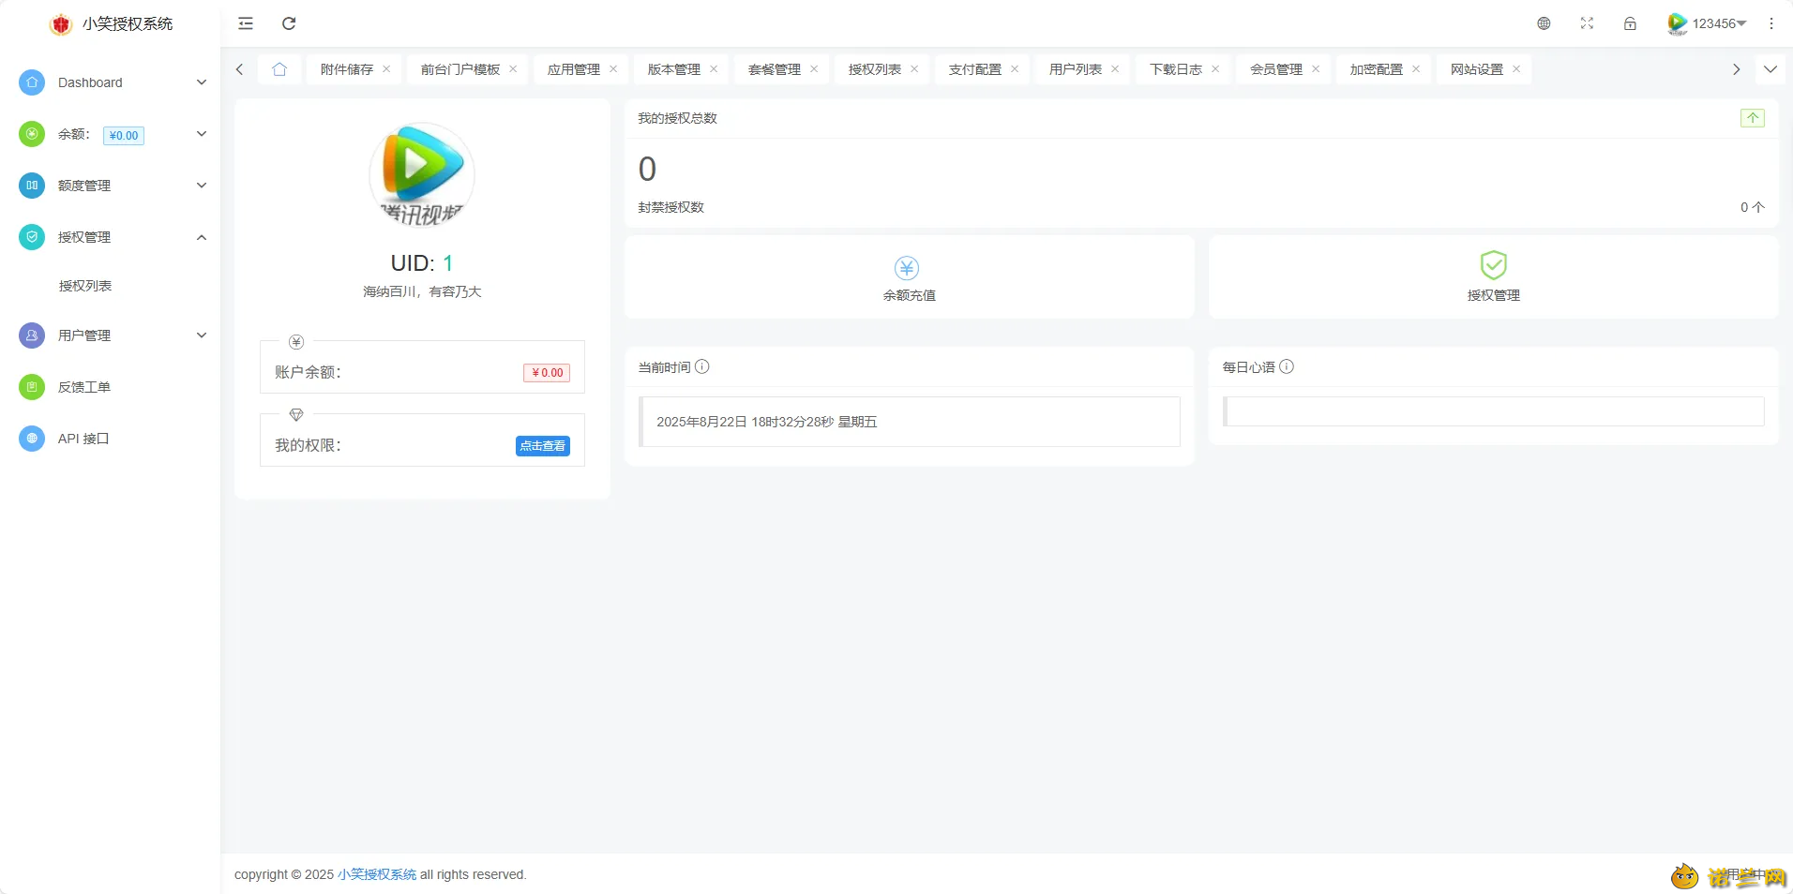
Task: Click the 每日心语 empty quote box
Action: pyautogui.click(x=1494, y=411)
